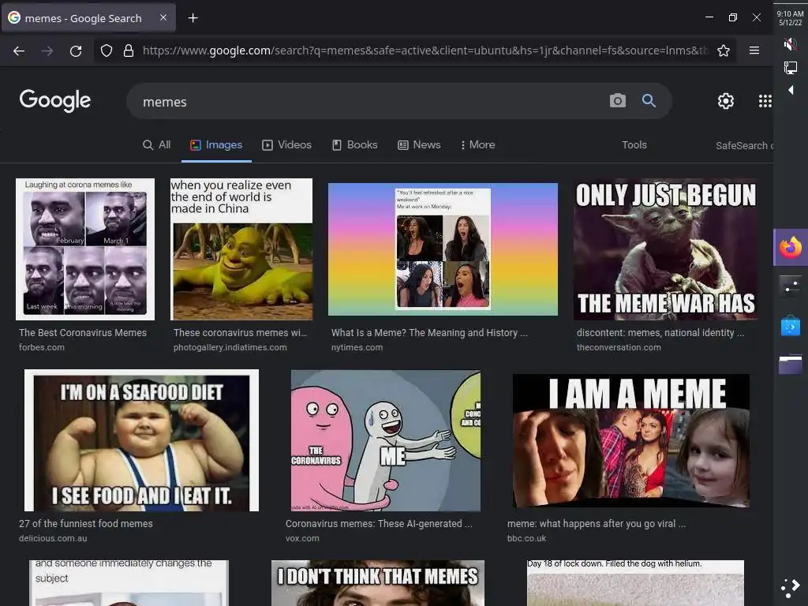The width and height of the screenshot is (808, 606).
Task: Click the muted volume icon in side panel
Action: click(790, 44)
